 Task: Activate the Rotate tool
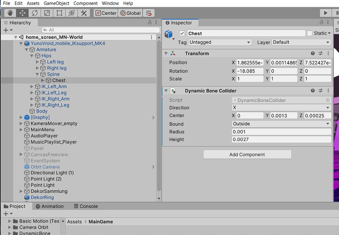pyautogui.click(x=34, y=13)
